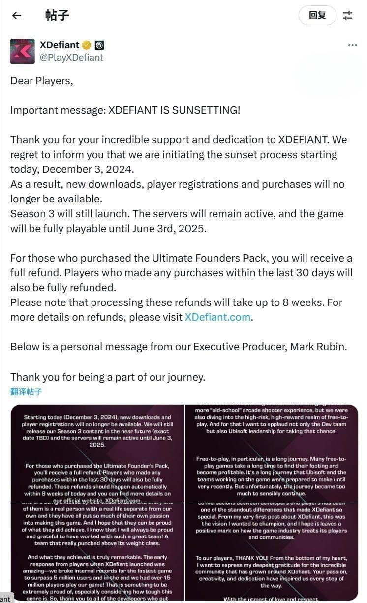Click the "Dear Players," greeting text

[42, 80]
